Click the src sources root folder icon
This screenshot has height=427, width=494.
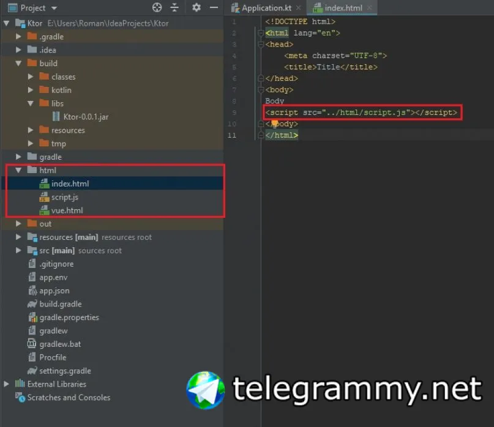(32, 250)
